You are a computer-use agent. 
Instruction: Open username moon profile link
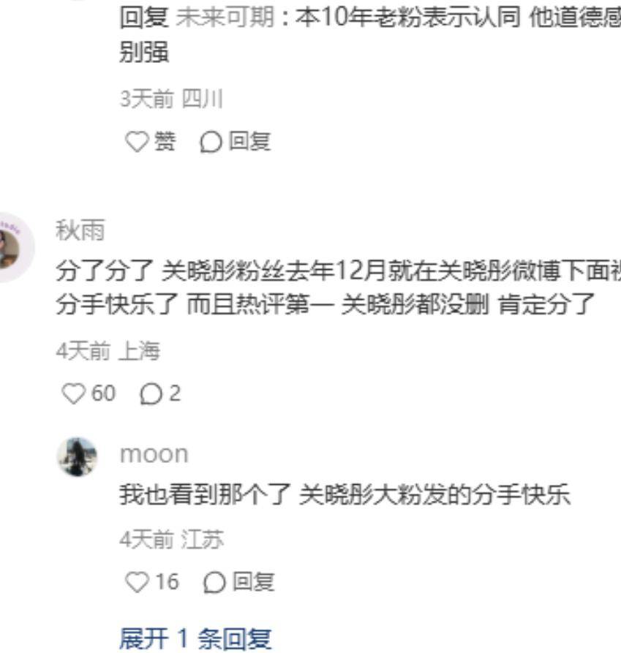(x=154, y=454)
